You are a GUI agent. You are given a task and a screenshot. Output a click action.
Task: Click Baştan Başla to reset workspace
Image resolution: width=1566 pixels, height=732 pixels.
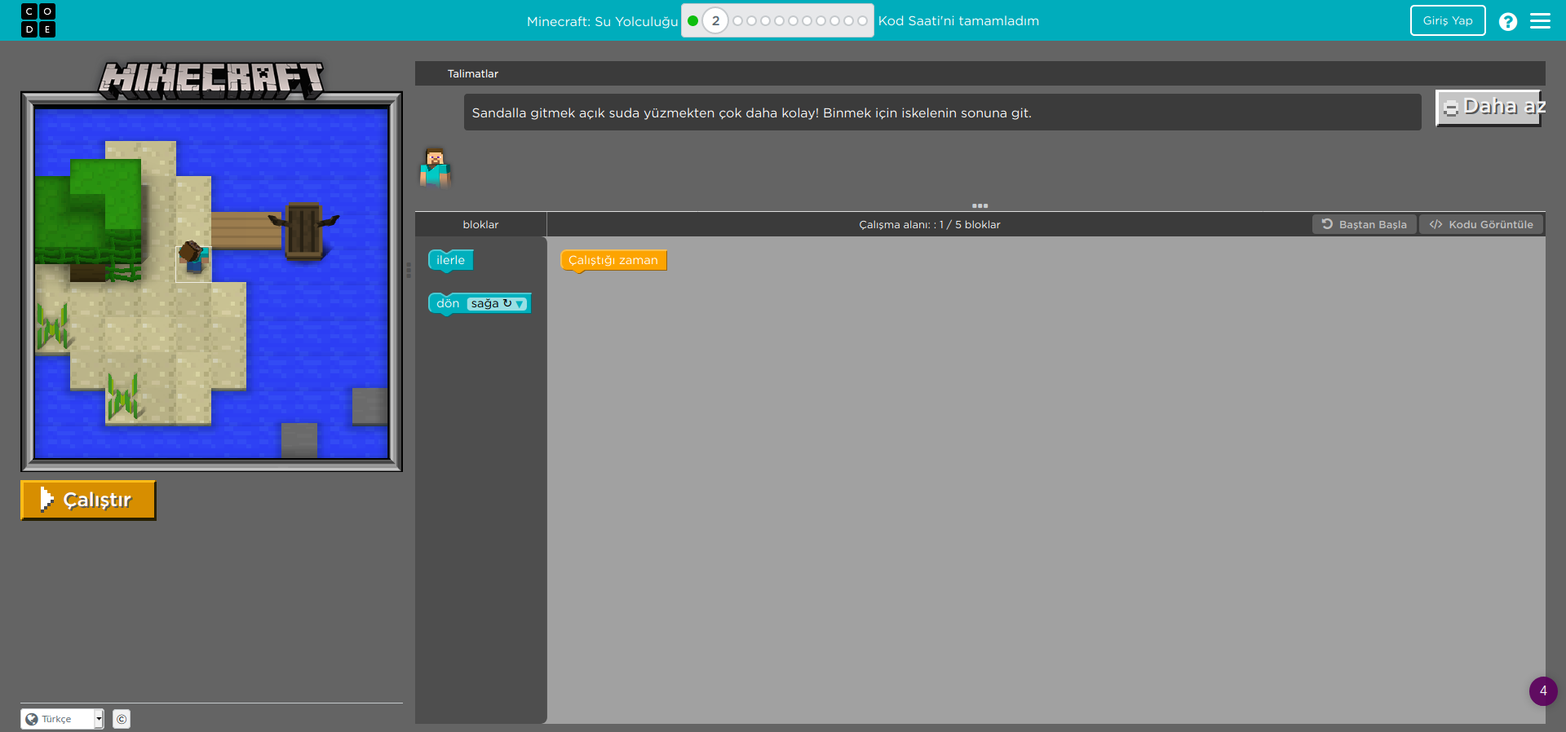pyautogui.click(x=1365, y=224)
